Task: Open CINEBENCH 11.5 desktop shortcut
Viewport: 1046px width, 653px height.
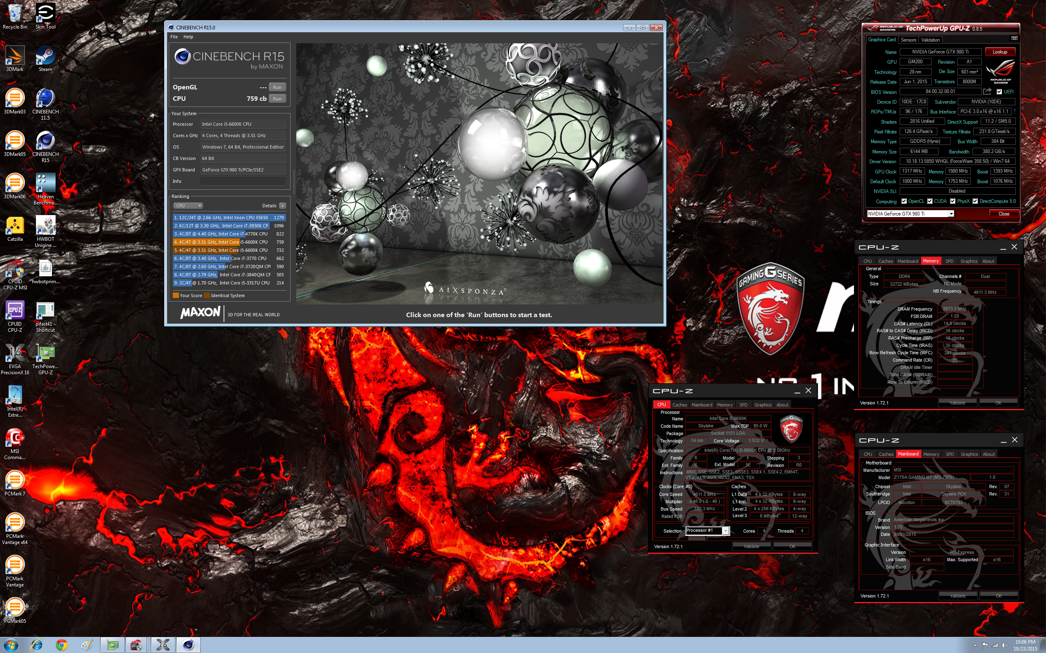Action: click(x=45, y=104)
